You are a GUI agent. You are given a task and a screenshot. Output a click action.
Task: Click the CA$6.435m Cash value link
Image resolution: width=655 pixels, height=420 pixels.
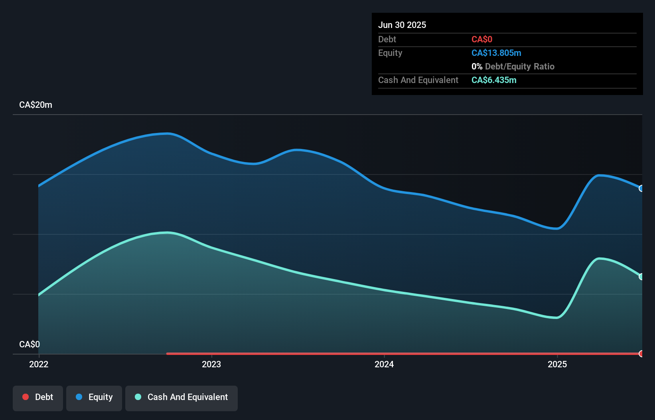click(x=494, y=80)
